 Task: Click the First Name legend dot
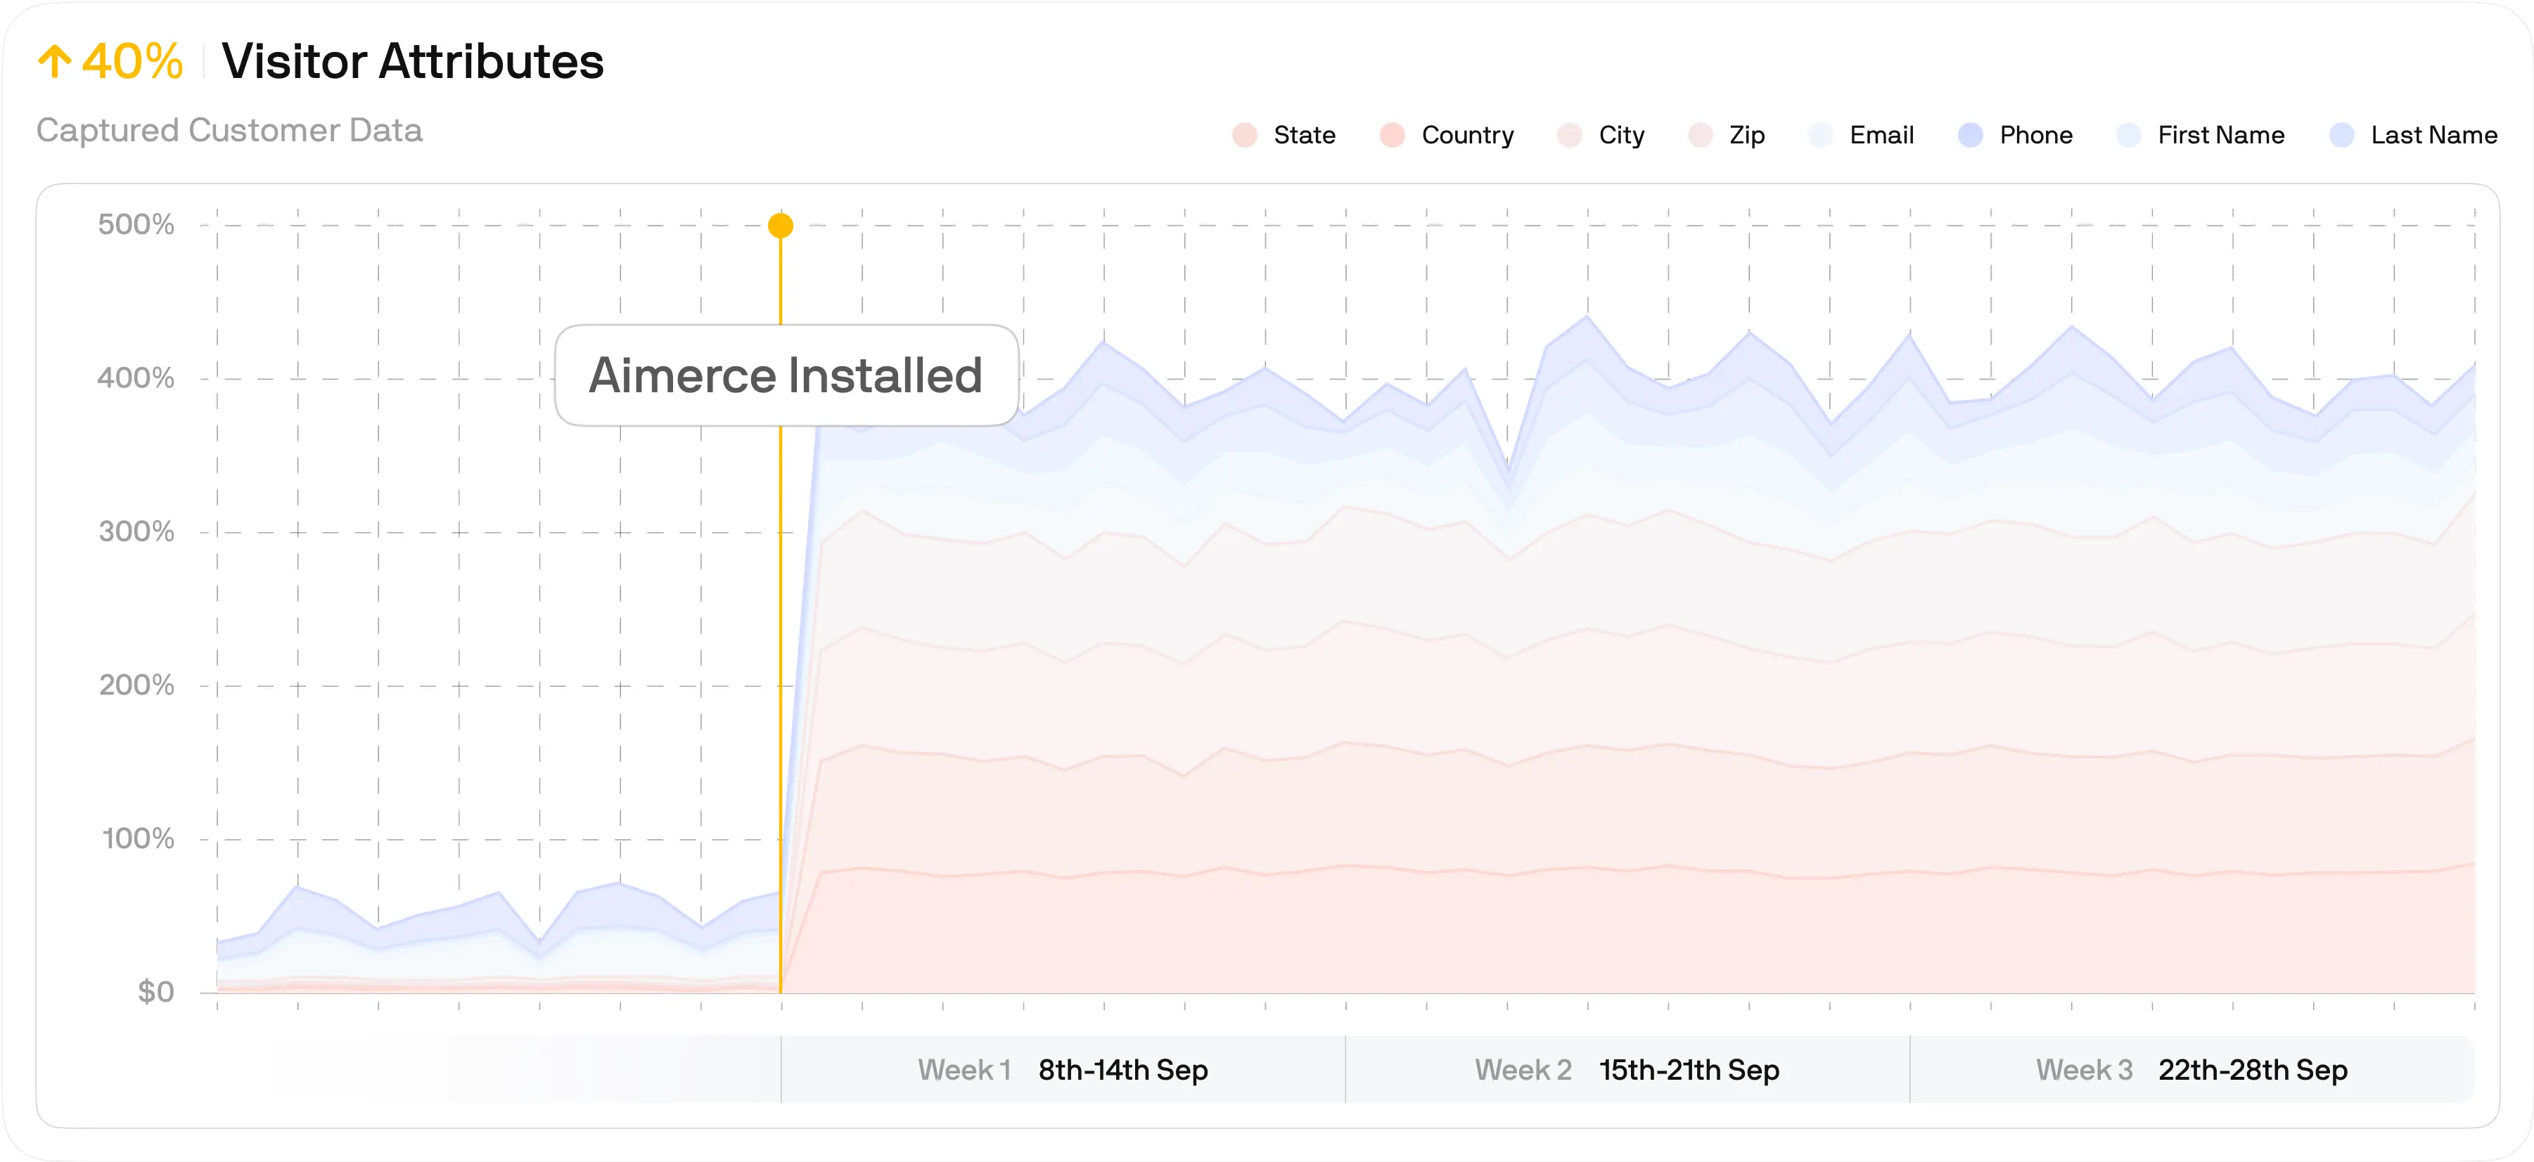click(x=2129, y=135)
